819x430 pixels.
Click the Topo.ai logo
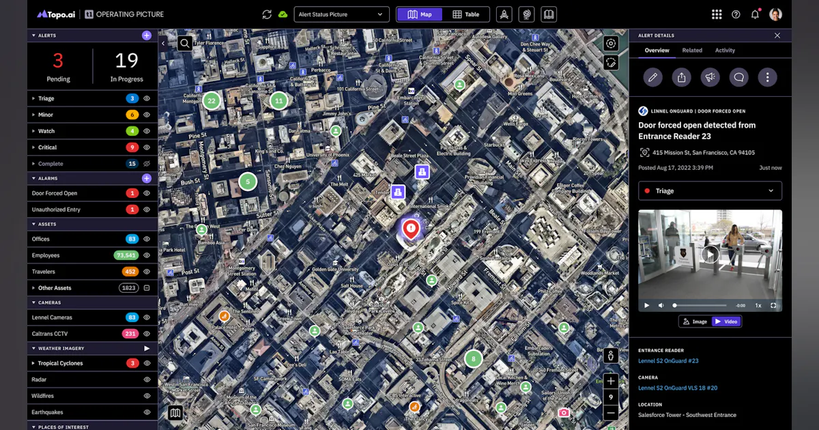pyautogui.click(x=55, y=14)
